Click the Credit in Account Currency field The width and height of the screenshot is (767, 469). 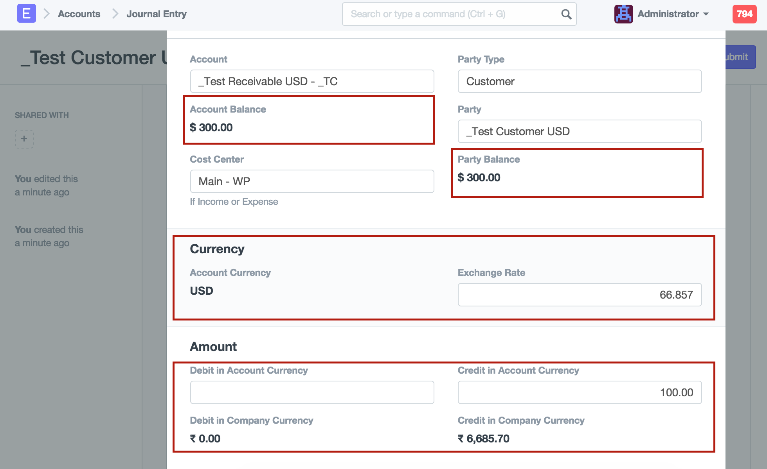579,392
